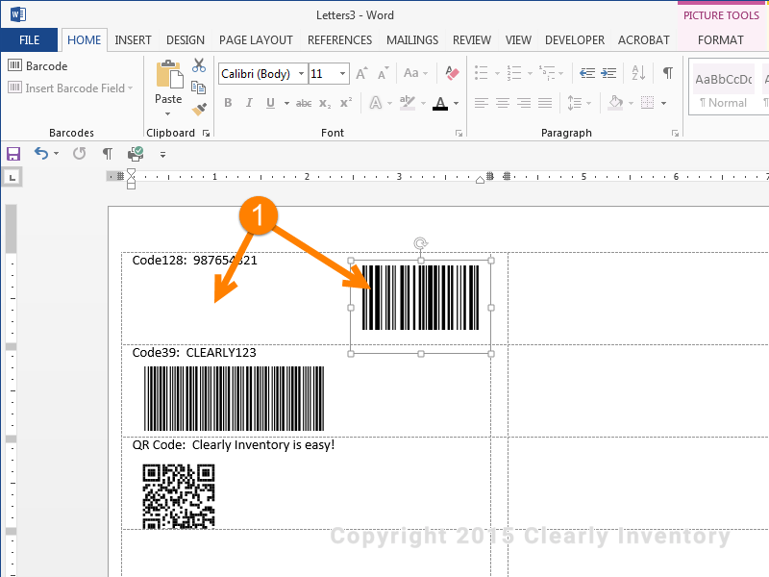Screen dimensions: 769x577
Task: Apply multilevel list
Action: click(x=547, y=73)
